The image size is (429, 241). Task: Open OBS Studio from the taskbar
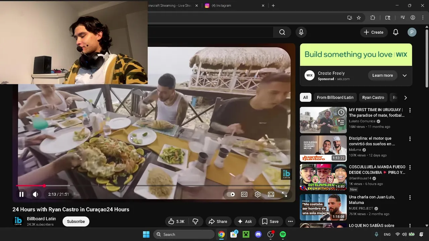click(270, 234)
